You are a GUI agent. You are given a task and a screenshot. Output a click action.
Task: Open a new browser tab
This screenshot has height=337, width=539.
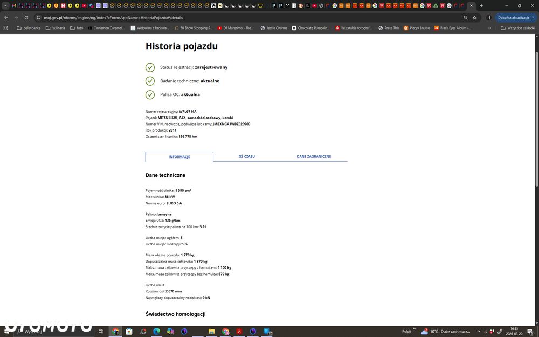[x=481, y=5]
